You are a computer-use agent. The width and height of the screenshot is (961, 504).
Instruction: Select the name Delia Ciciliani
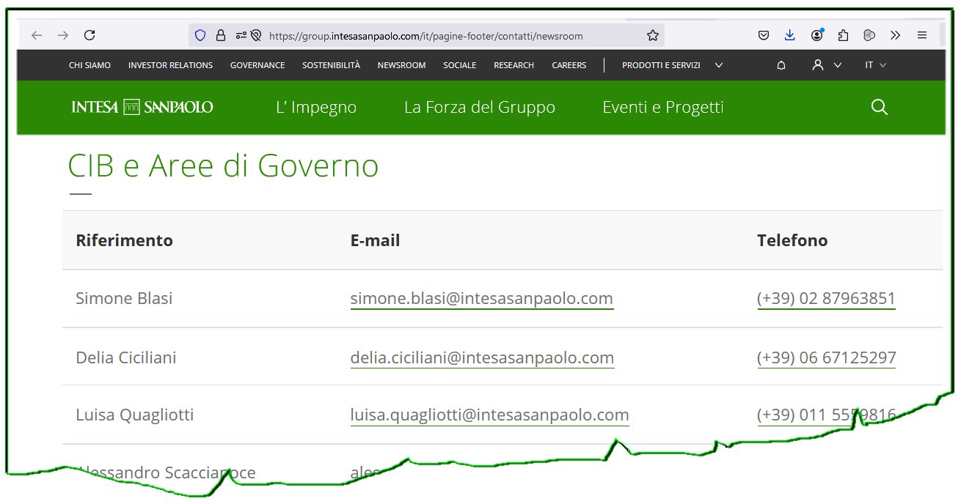click(x=126, y=358)
